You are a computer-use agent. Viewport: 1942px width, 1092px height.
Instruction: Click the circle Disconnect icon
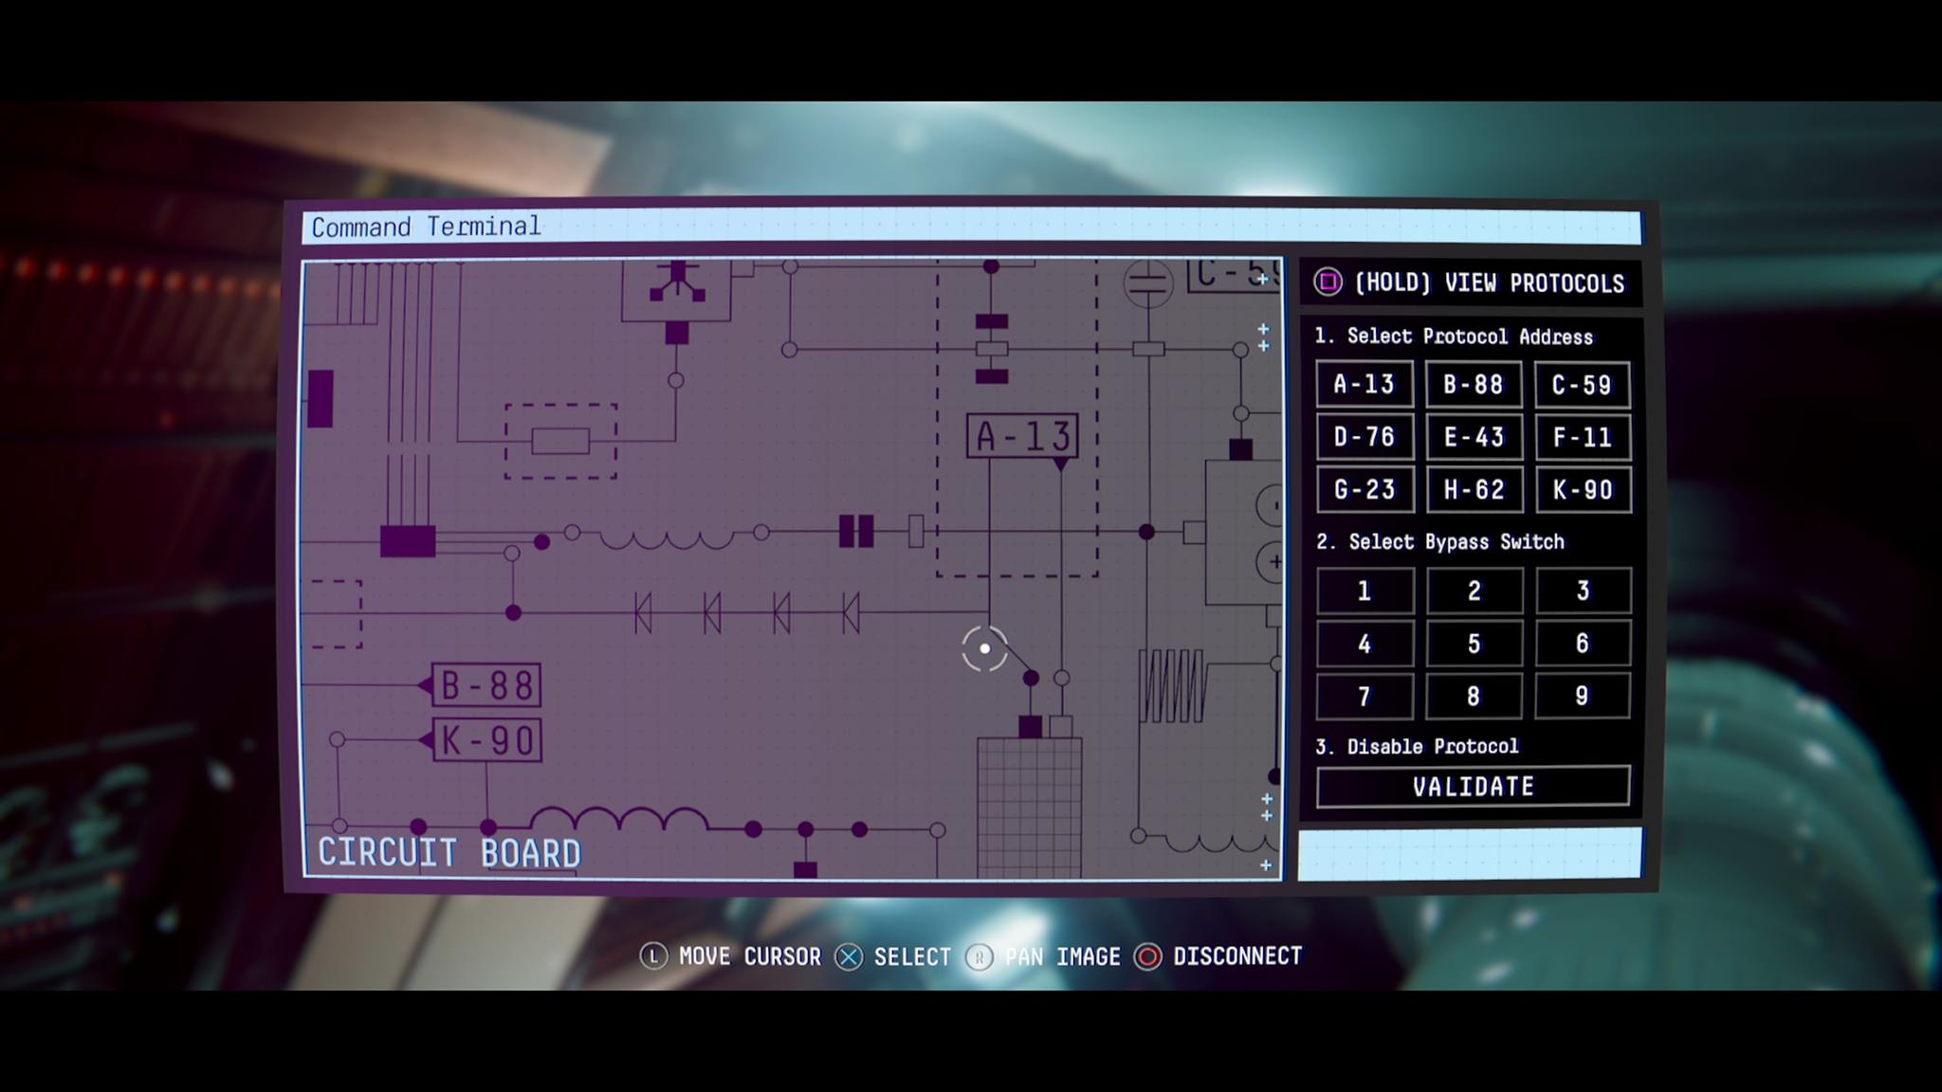click(x=1147, y=956)
